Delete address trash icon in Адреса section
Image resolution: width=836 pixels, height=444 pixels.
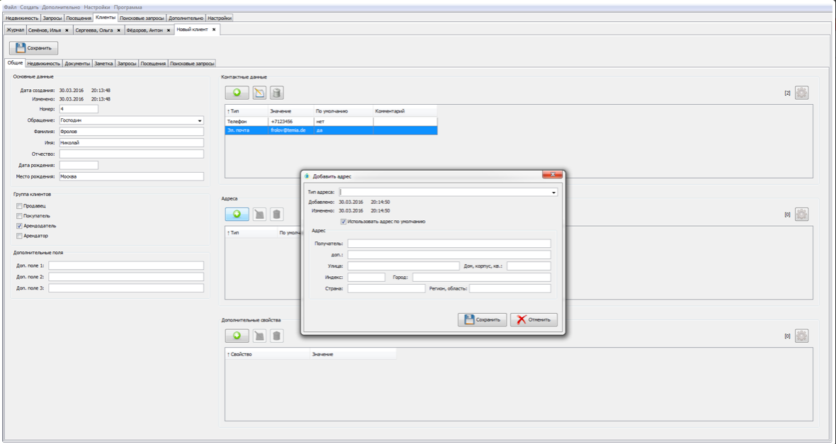tap(276, 215)
